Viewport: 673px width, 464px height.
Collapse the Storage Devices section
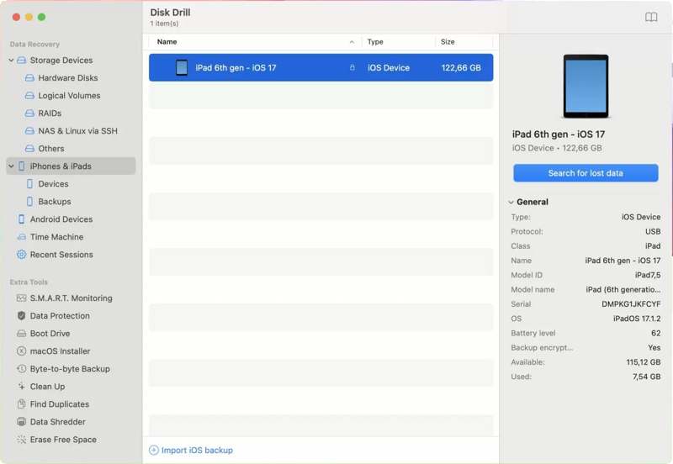(11, 61)
